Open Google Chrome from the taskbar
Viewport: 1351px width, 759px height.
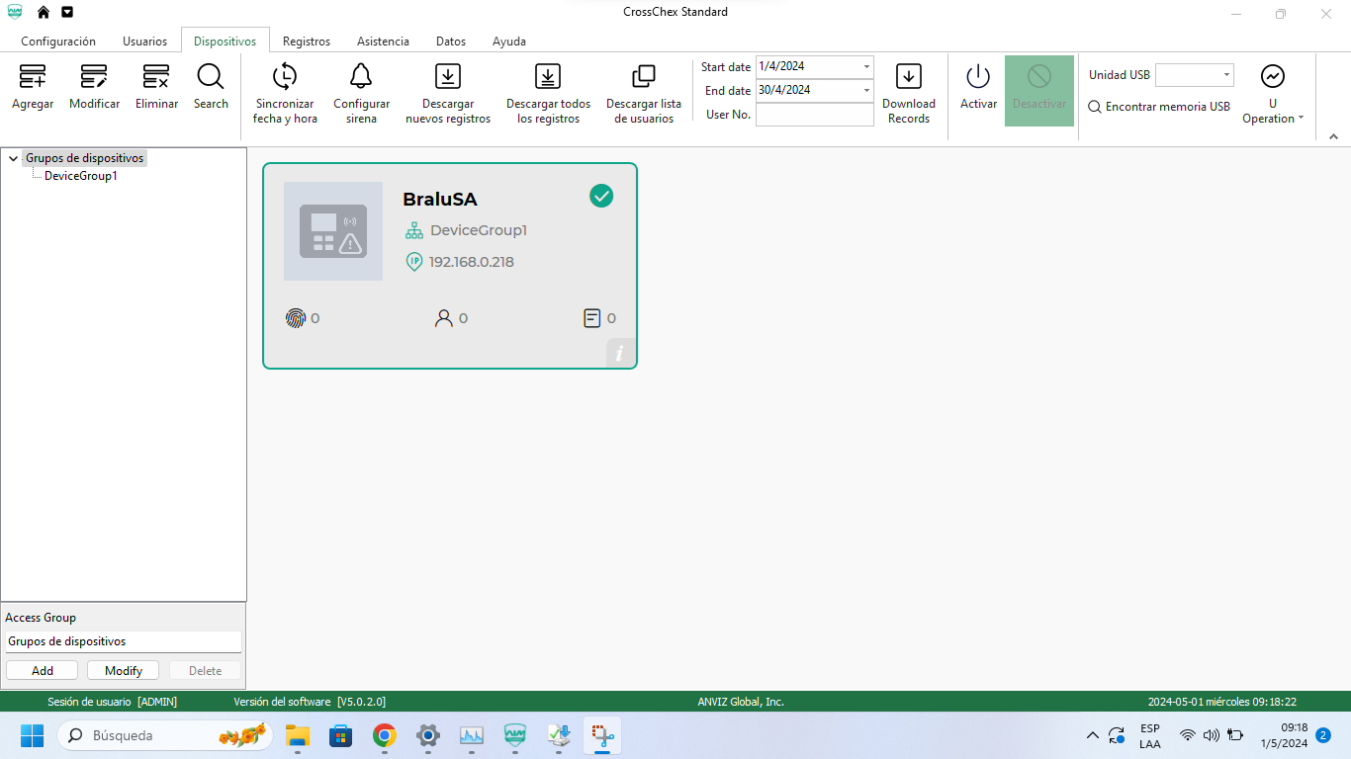coord(385,735)
